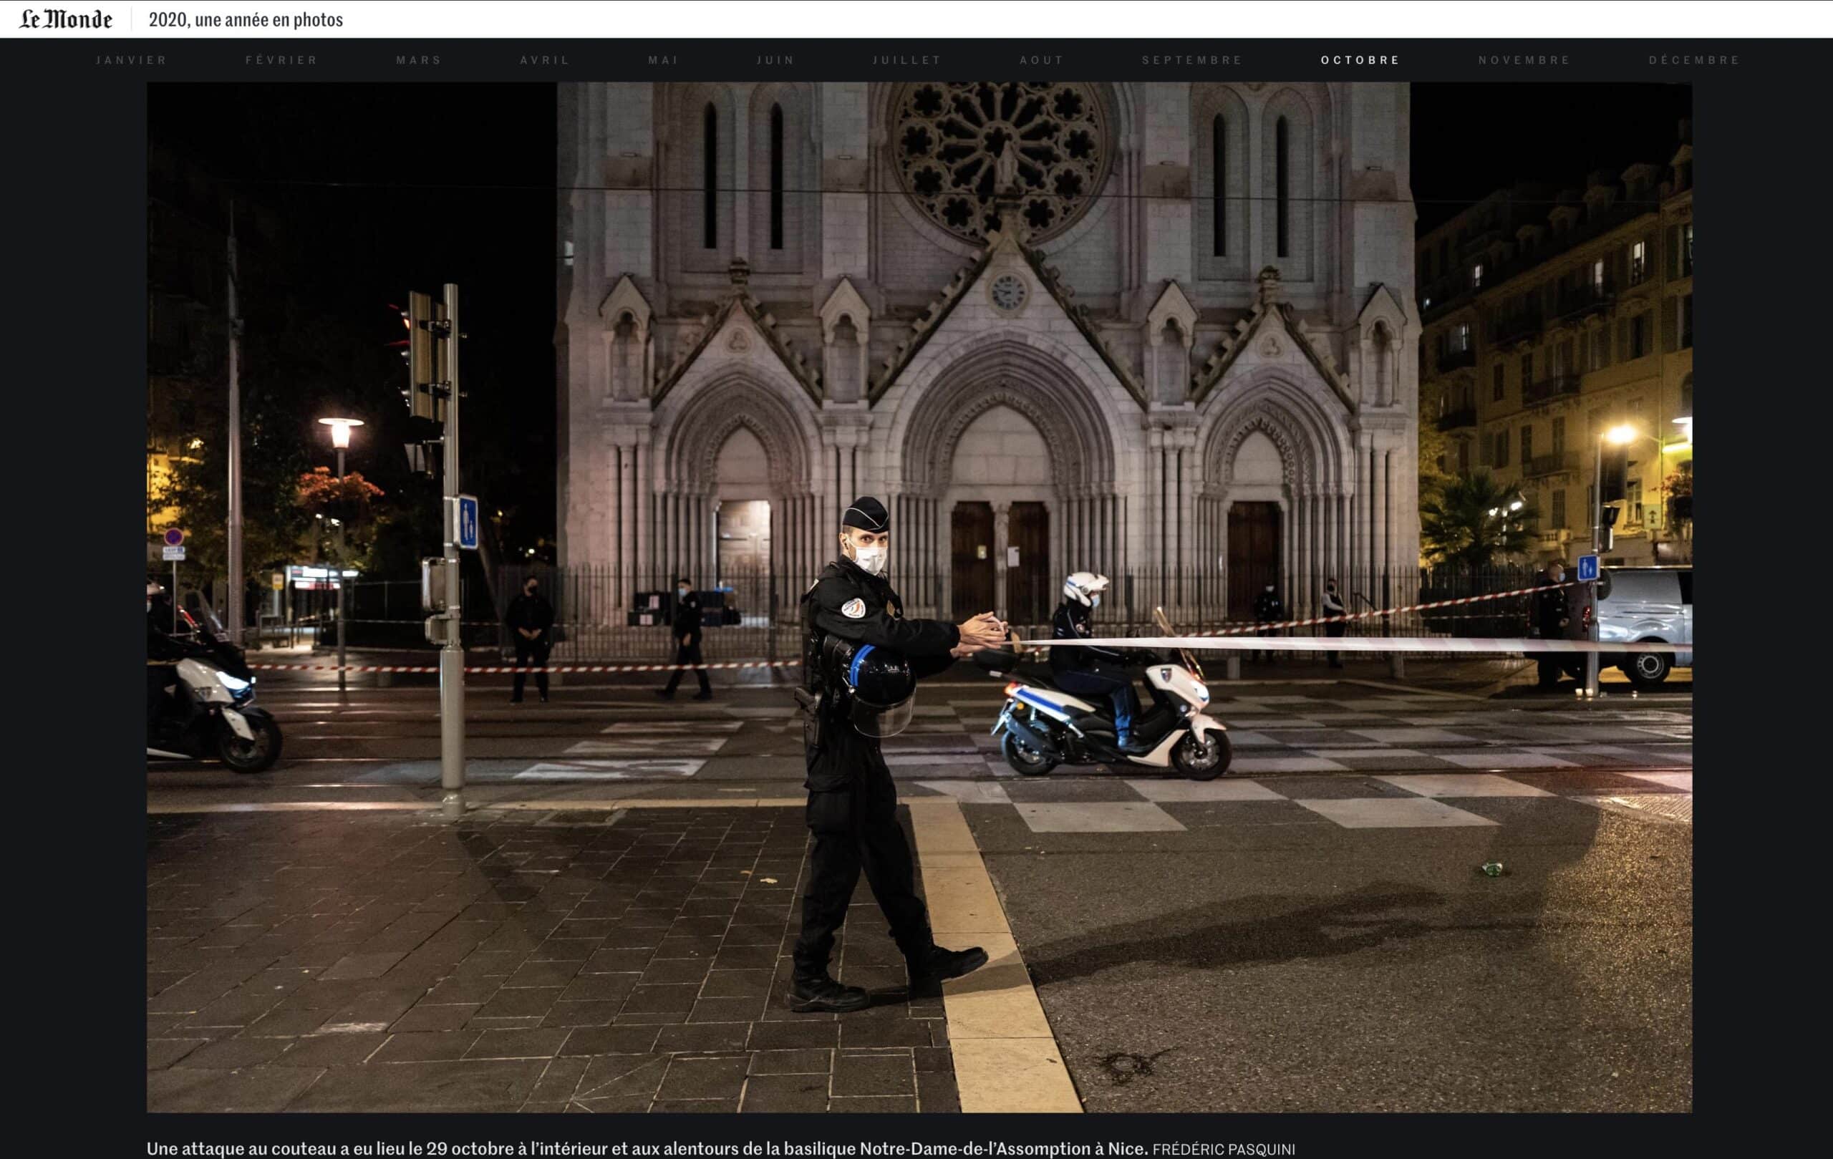The height and width of the screenshot is (1159, 1833).
Task: Select JUILLET in the month navigation
Action: coord(907,60)
